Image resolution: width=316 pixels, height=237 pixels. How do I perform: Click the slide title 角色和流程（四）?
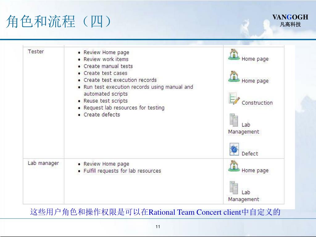pyautogui.click(x=59, y=21)
